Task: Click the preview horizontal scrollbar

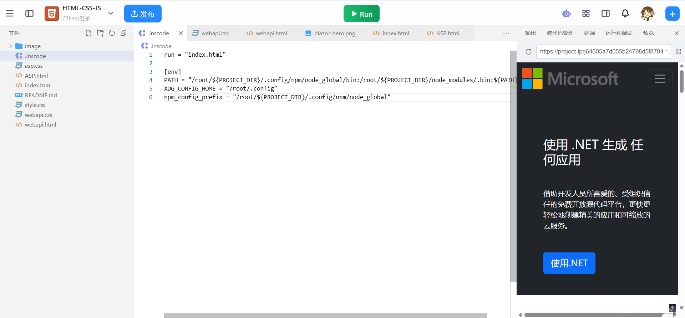Action: point(593,315)
